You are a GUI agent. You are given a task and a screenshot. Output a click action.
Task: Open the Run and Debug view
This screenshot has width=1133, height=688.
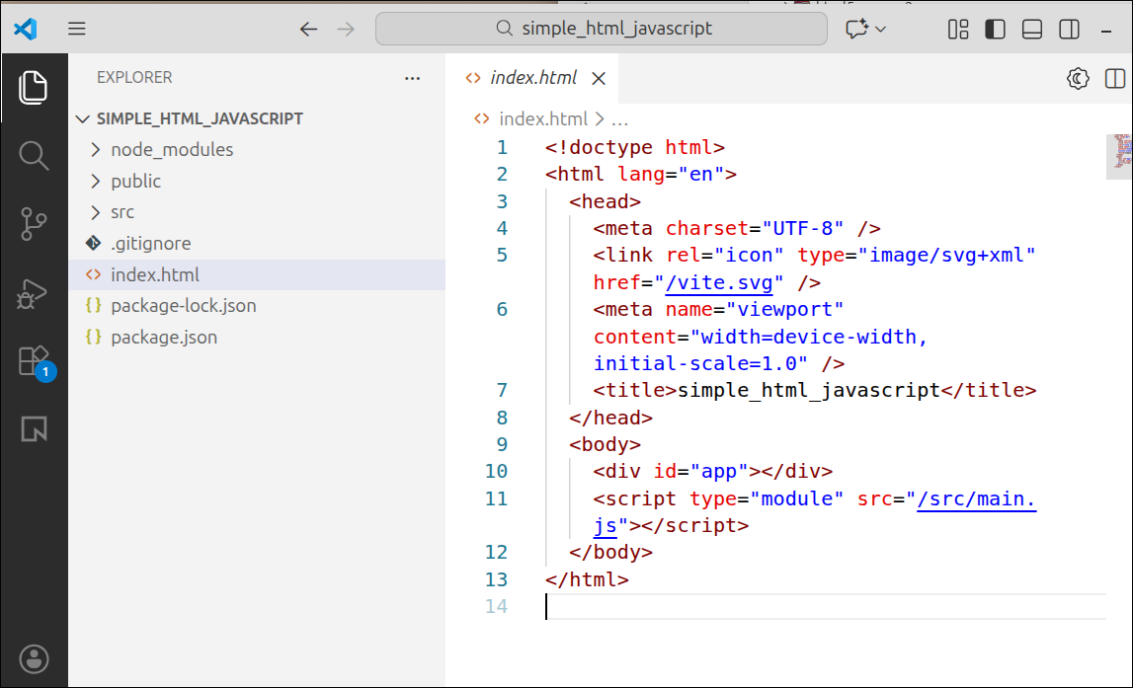tap(35, 293)
